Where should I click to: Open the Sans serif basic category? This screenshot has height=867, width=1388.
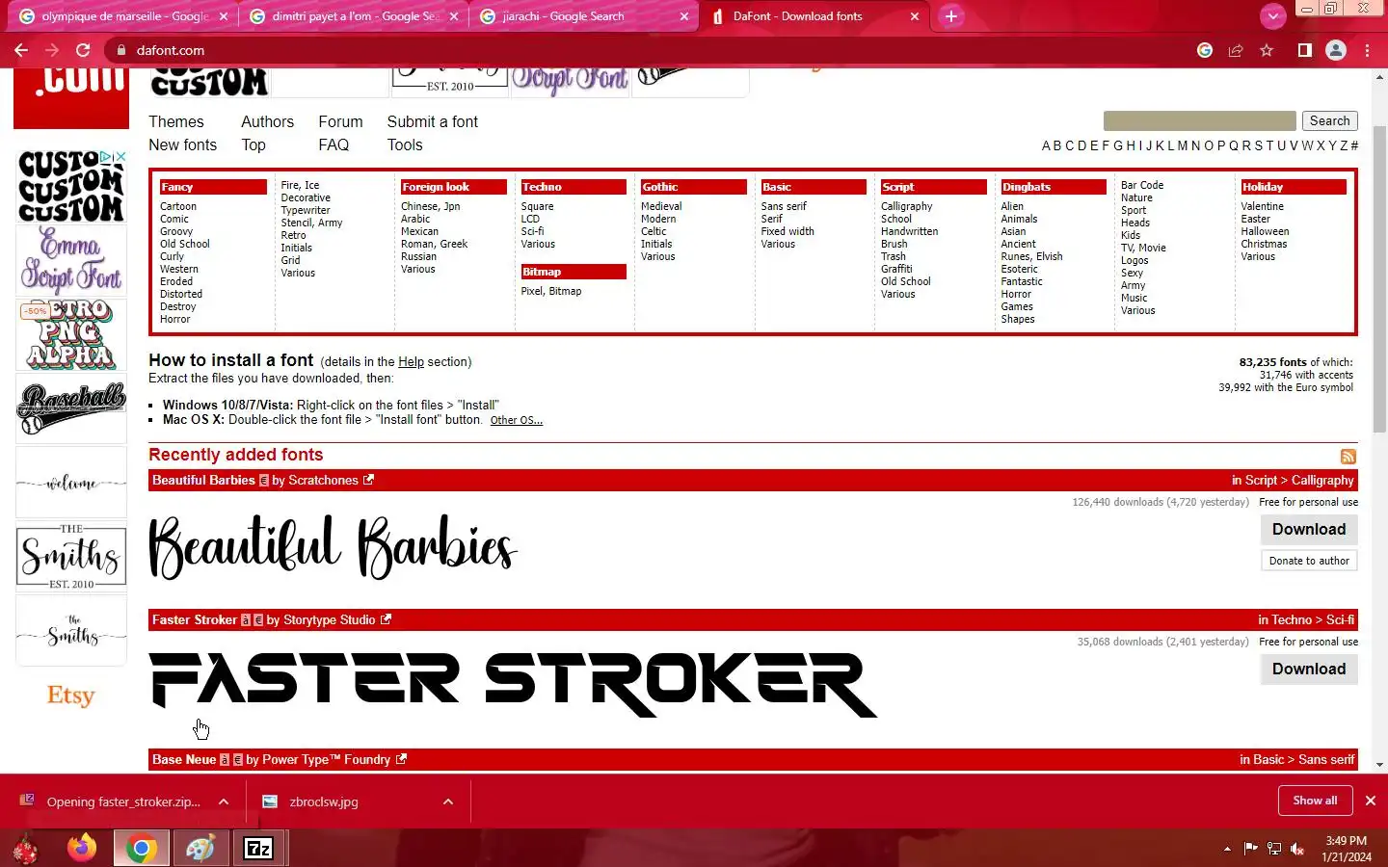click(783, 206)
